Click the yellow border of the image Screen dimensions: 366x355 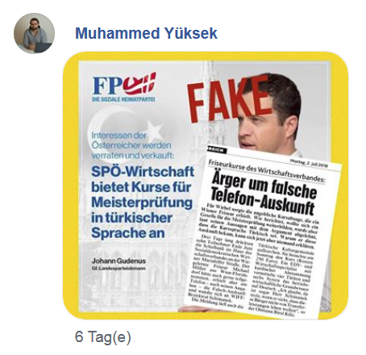pyautogui.click(x=70, y=186)
